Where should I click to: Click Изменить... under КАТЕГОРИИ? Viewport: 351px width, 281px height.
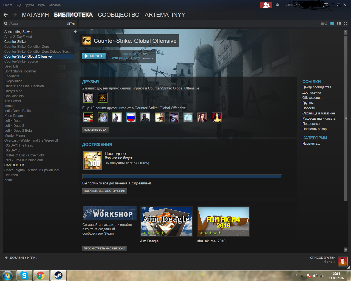point(311,144)
